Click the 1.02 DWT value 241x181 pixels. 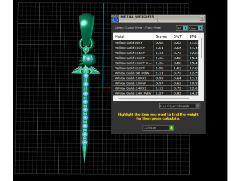[x=177, y=68]
